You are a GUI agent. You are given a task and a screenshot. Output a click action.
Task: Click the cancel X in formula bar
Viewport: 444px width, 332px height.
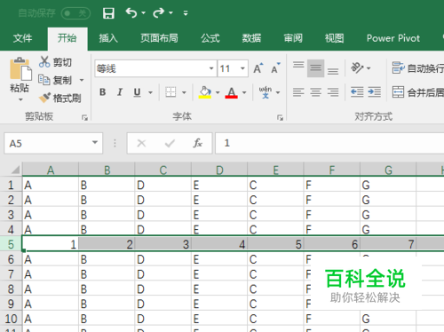[141, 144]
